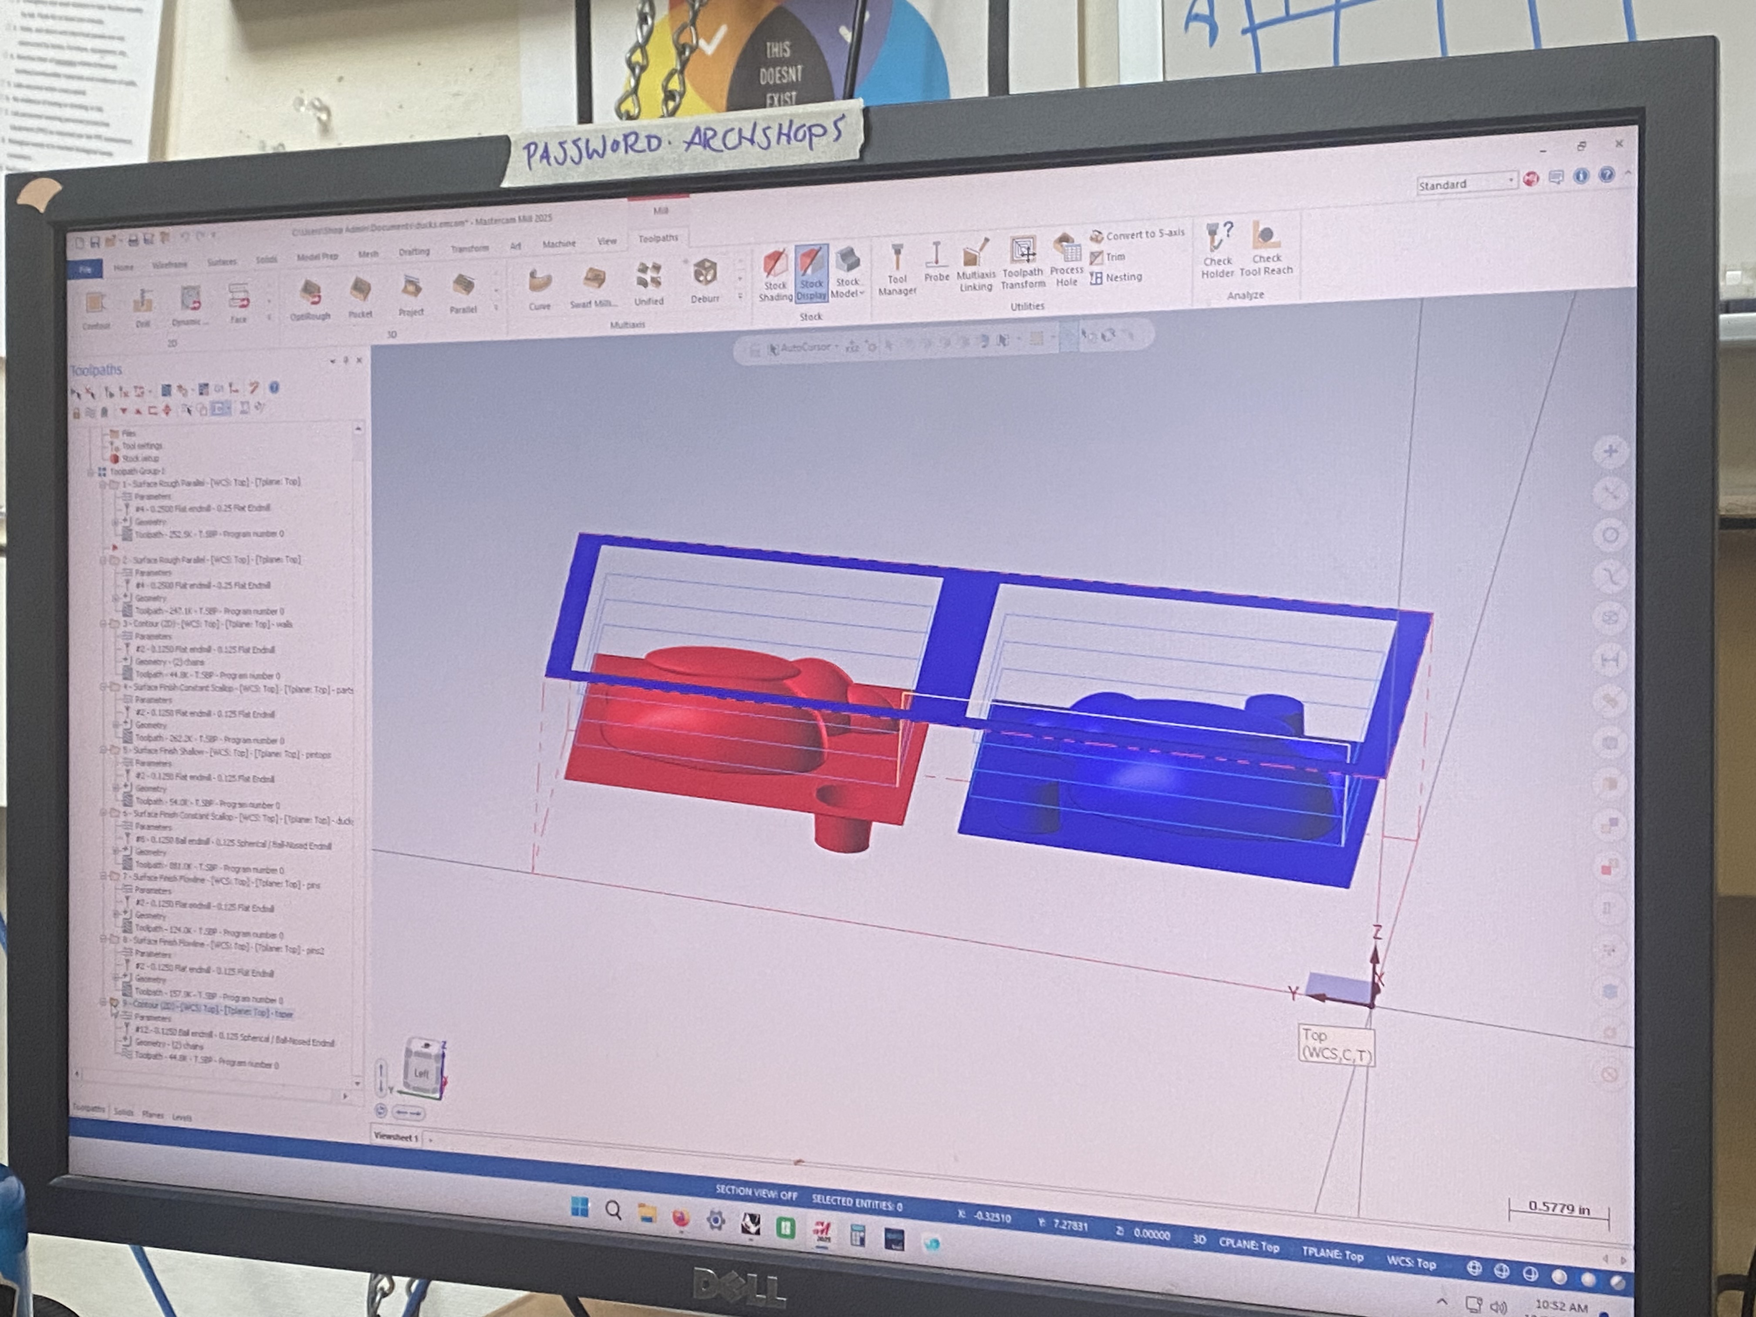The width and height of the screenshot is (1756, 1317).
Task: Collapse operation 7 Surface Finish Flowline pins
Action: (x=103, y=876)
